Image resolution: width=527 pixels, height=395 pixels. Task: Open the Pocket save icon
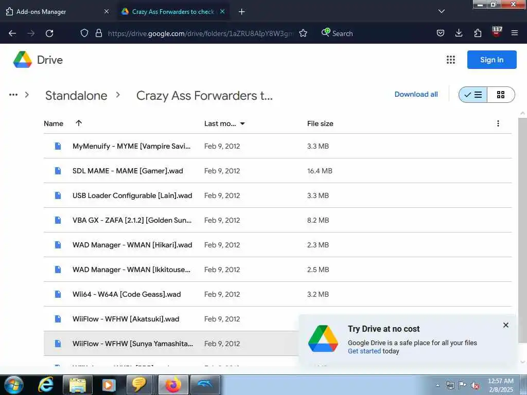[x=441, y=33]
